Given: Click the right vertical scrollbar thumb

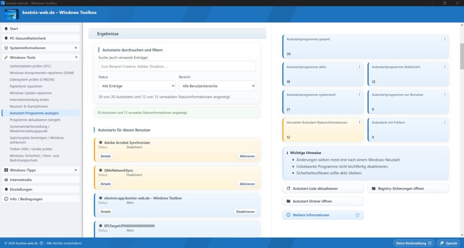Looking at the screenshot, I should point(462,56).
